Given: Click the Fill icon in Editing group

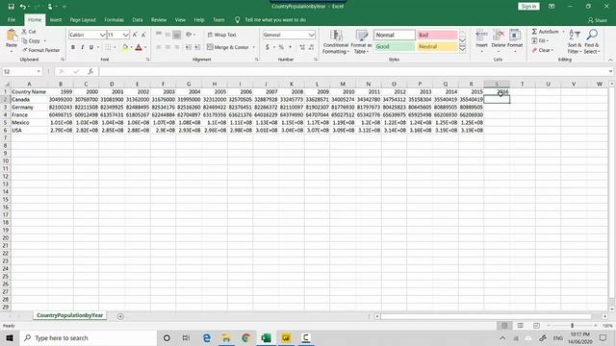Looking at the screenshot, I should 534,40.
